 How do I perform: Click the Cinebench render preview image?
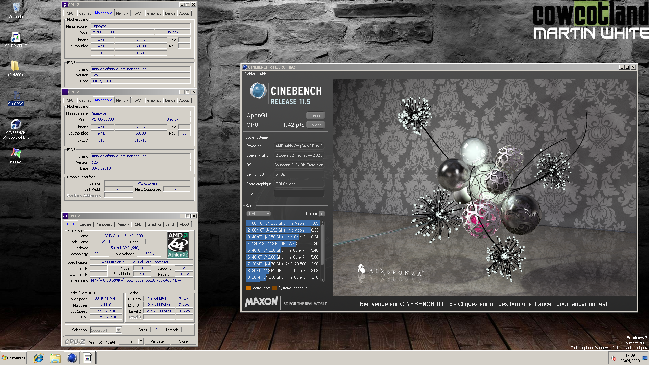[484, 188]
